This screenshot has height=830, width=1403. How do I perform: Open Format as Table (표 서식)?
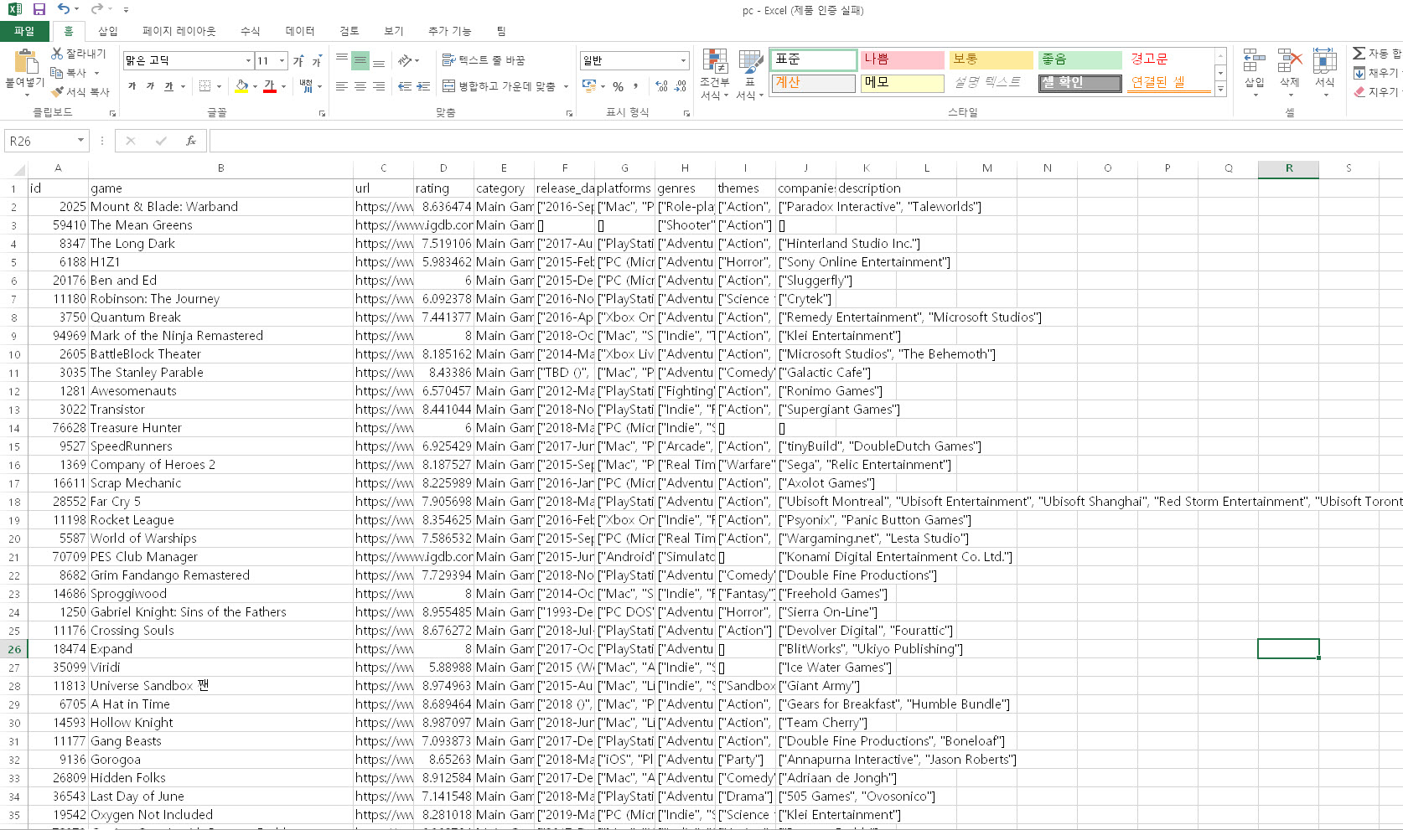tap(750, 74)
